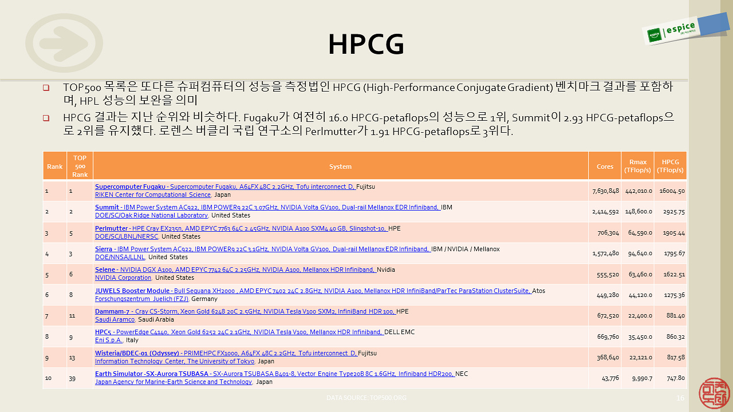733x412 pixels.
Task: Open the Selene NVIDIA DGX A100 link
Action: click(x=235, y=270)
